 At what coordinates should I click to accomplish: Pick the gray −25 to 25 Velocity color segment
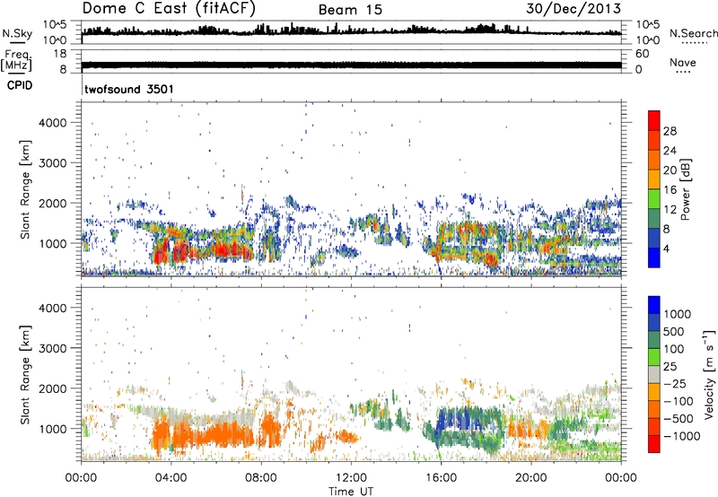[x=654, y=374]
